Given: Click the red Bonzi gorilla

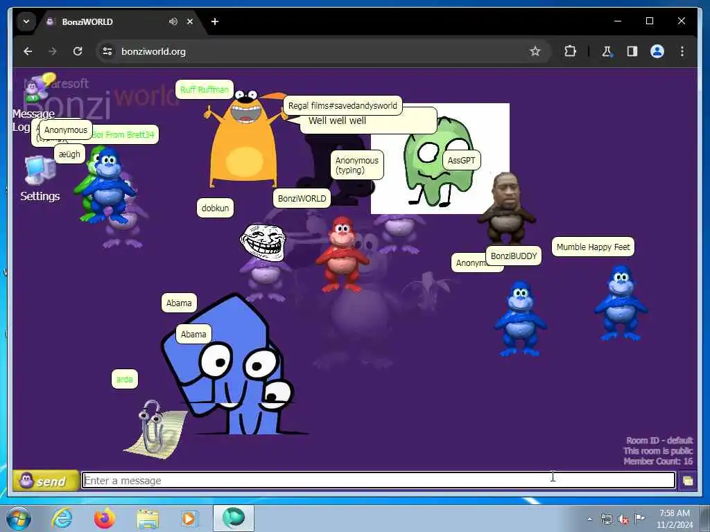Looking at the screenshot, I should click(x=343, y=254).
